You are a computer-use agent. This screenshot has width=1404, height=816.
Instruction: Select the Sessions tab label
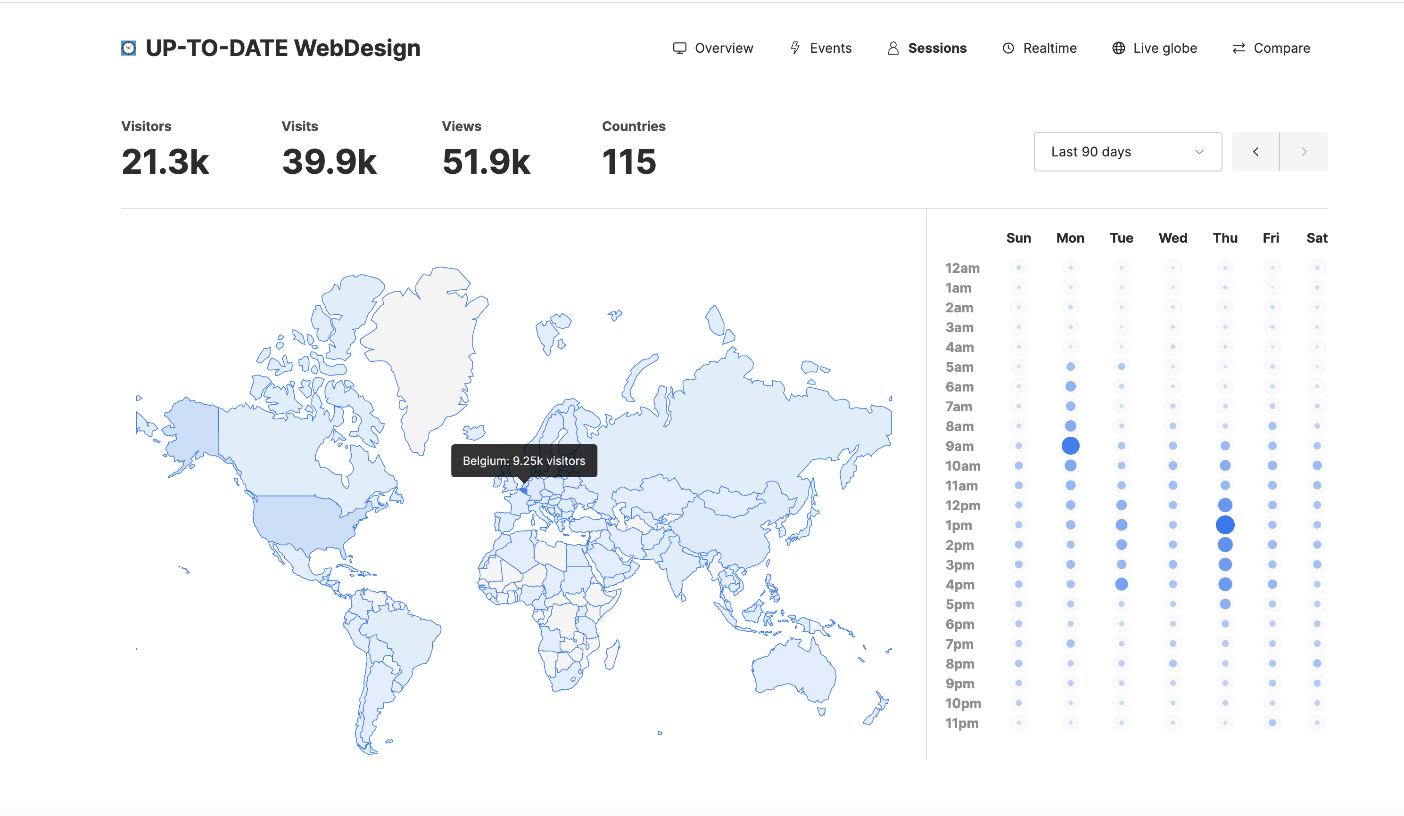937,49
